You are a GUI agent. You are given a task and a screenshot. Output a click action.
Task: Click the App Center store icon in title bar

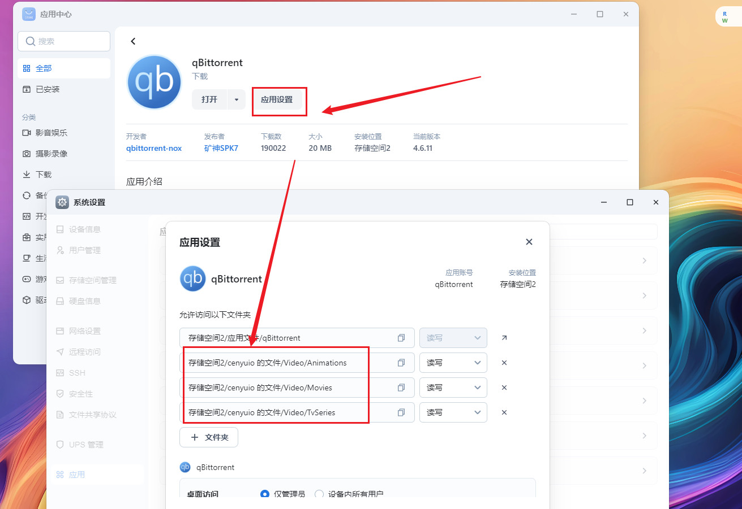coord(29,14)
